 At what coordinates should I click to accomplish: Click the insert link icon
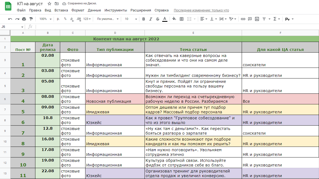(x=243, y=19)
